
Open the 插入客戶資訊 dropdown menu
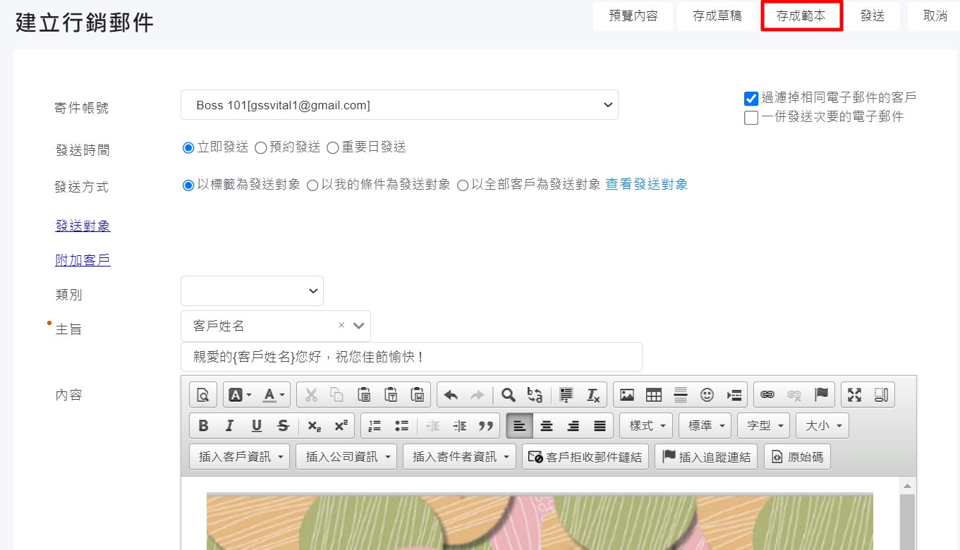point(240,457)
